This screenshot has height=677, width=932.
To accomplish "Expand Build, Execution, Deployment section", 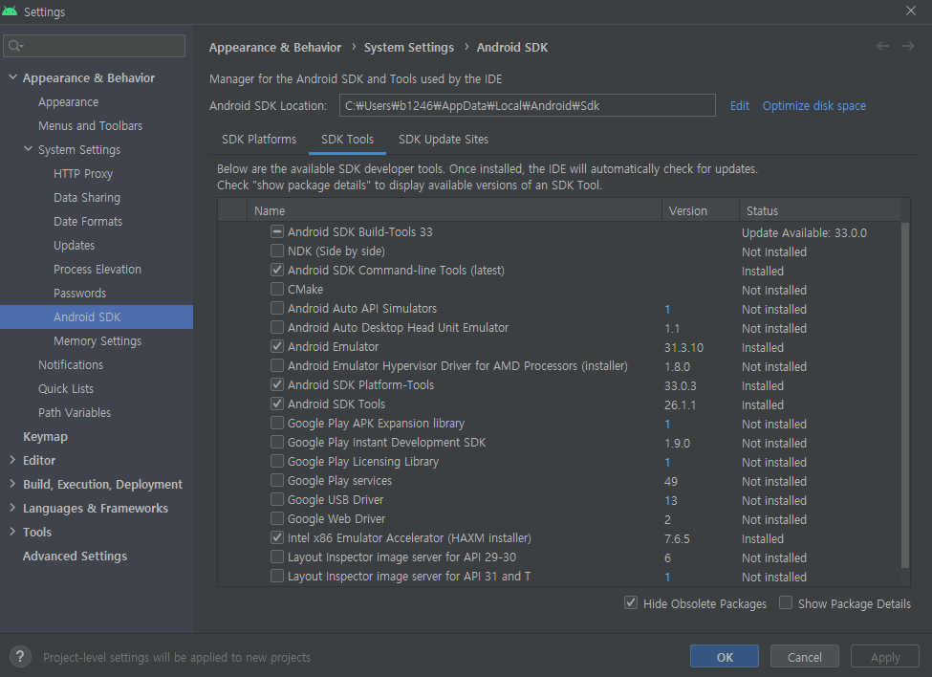I will click(x=12, y=484).
